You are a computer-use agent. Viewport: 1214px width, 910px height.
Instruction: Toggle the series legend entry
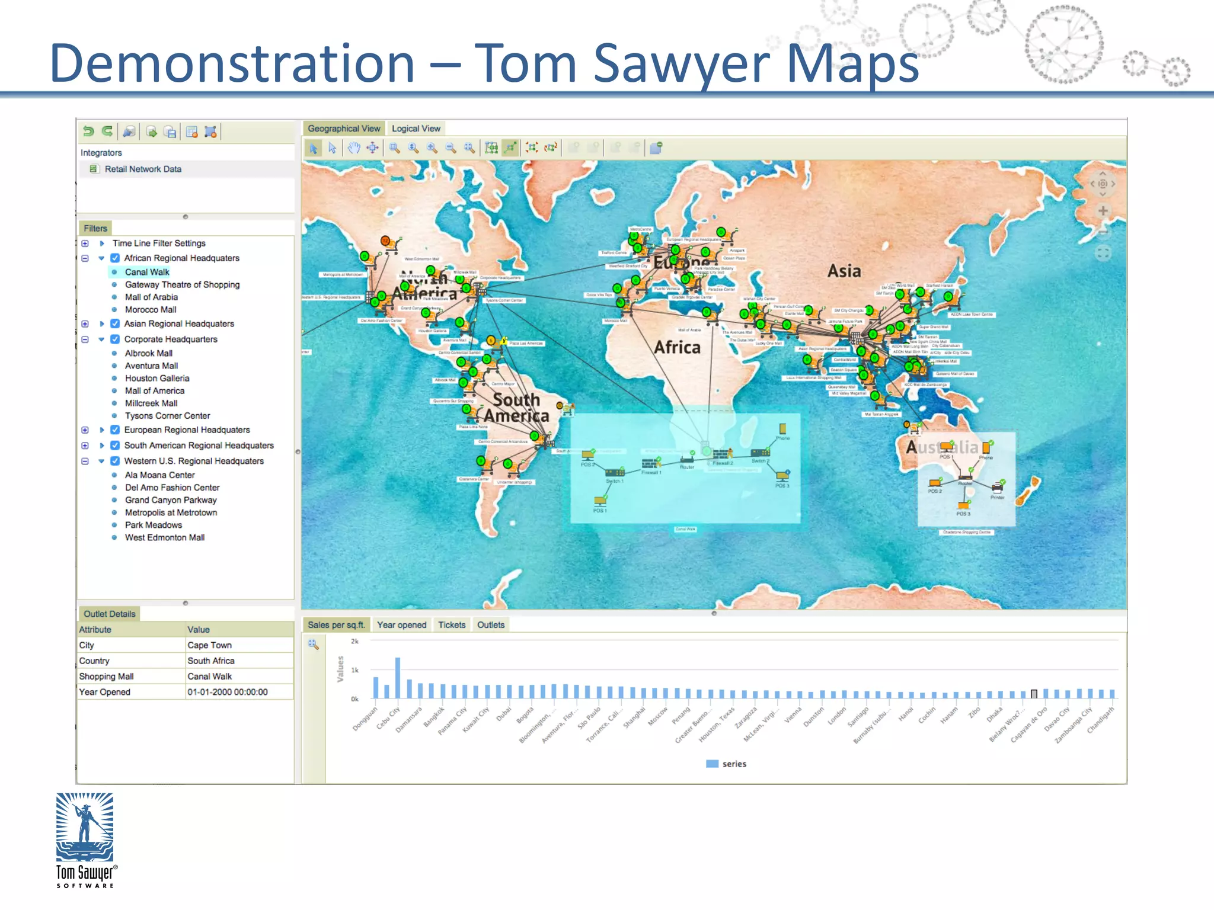tap(726, 764)
